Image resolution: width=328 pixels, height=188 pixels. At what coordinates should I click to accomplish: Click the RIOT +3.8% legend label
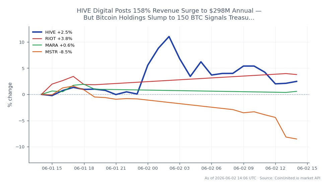pos(59,39)
